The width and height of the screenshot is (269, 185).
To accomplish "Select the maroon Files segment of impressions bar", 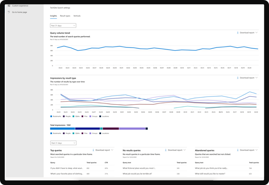I will coord(111,129).
